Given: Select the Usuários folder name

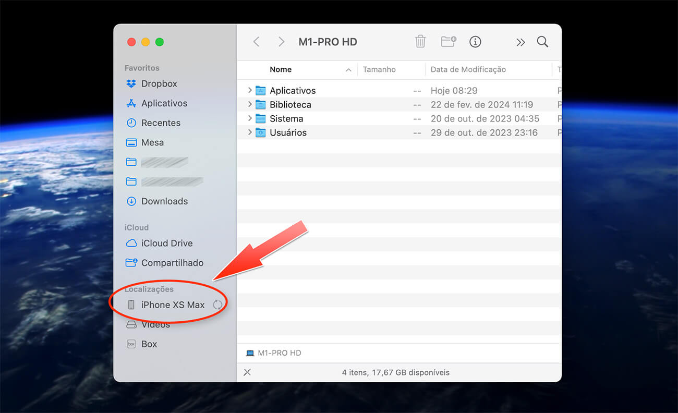Looking at the screenshot, I should pyautogui.click(x=288, y=133).
